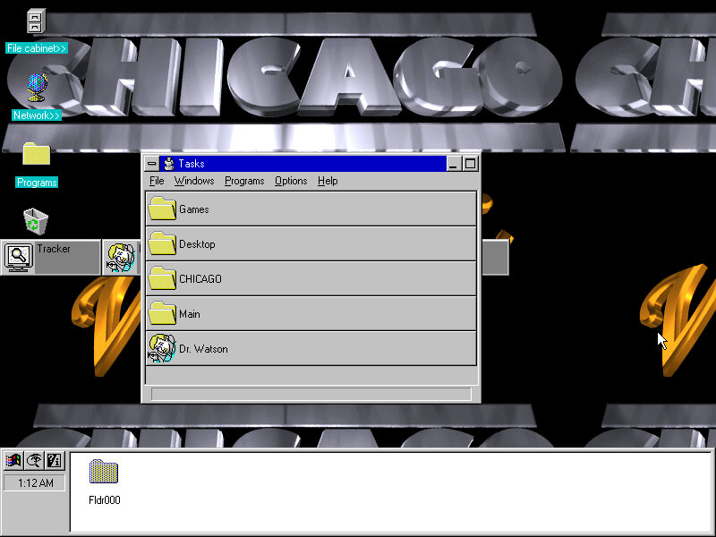The width and height of the screenshot is (716, 537).
Task: Open the Programs menu in Tasks
Action: tap(244, 181)
